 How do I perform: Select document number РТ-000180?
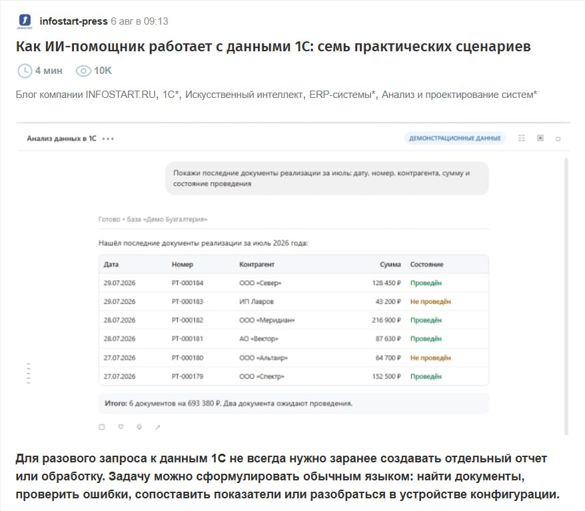pyautogui.click(x=188, y=358)
